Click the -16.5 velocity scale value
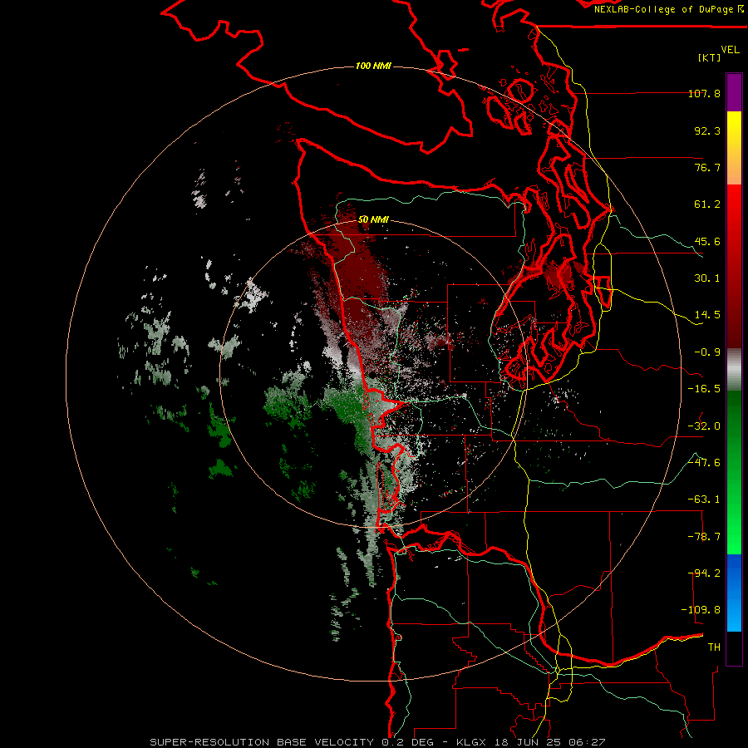This screenshot has width=748, height=748. [704, 389]
